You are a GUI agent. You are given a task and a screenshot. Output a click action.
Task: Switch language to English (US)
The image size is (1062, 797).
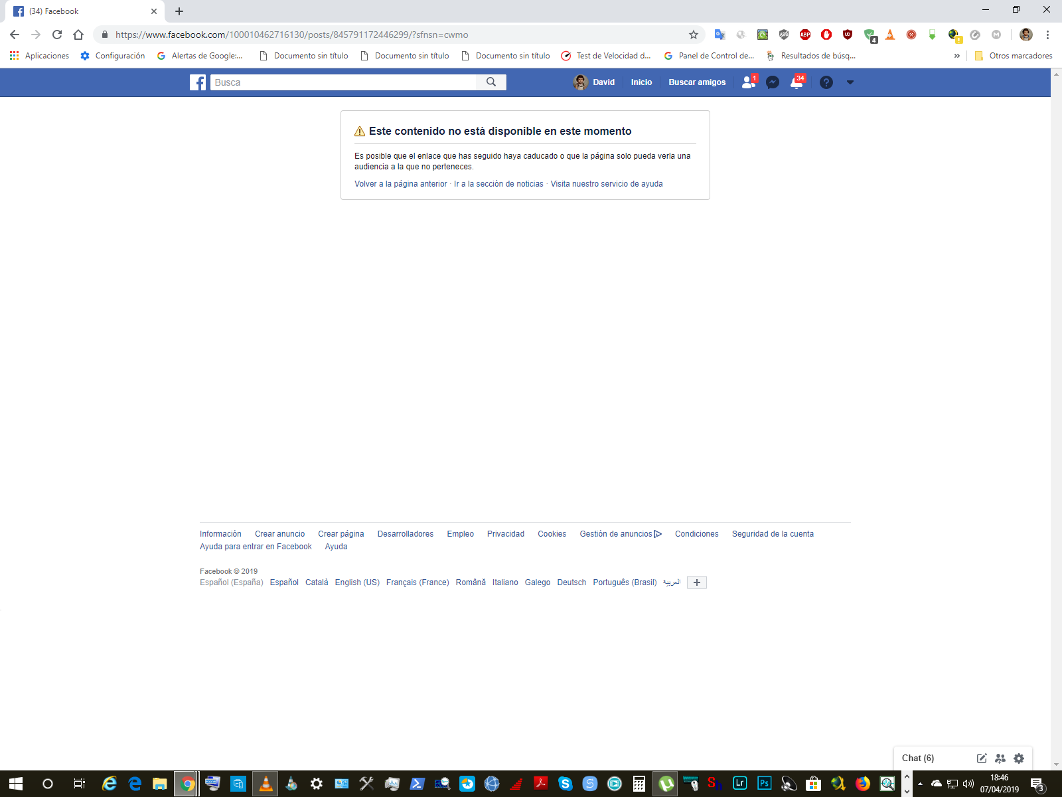tap(357, 582)
